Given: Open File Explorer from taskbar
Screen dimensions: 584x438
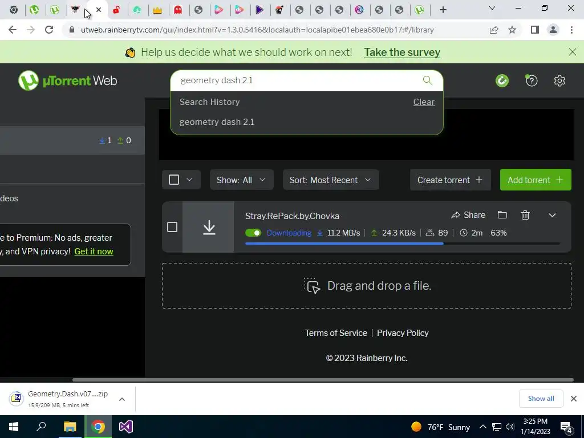Looking at the screenshot, I should 70,427.
